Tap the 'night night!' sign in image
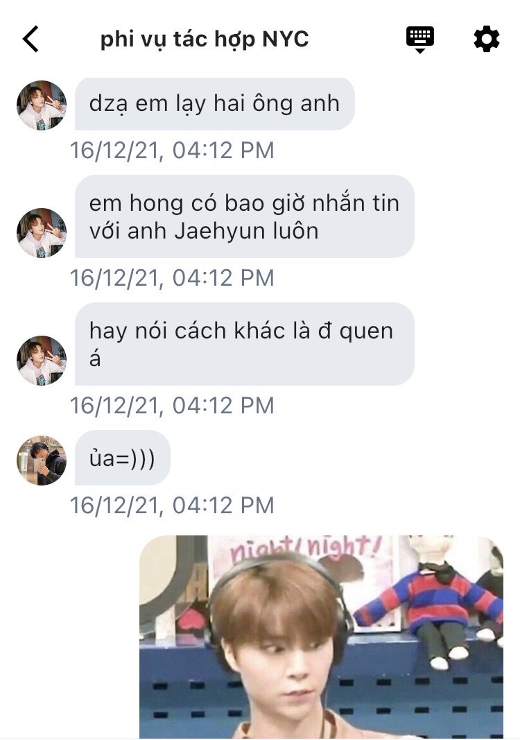 [x=306, y=549]
